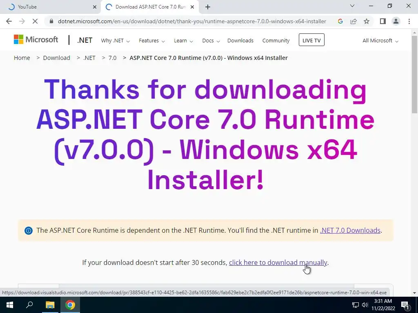The image size is (418, 313).
Task: Open the Chrome three-dot menu
Action: click(409, 21)
